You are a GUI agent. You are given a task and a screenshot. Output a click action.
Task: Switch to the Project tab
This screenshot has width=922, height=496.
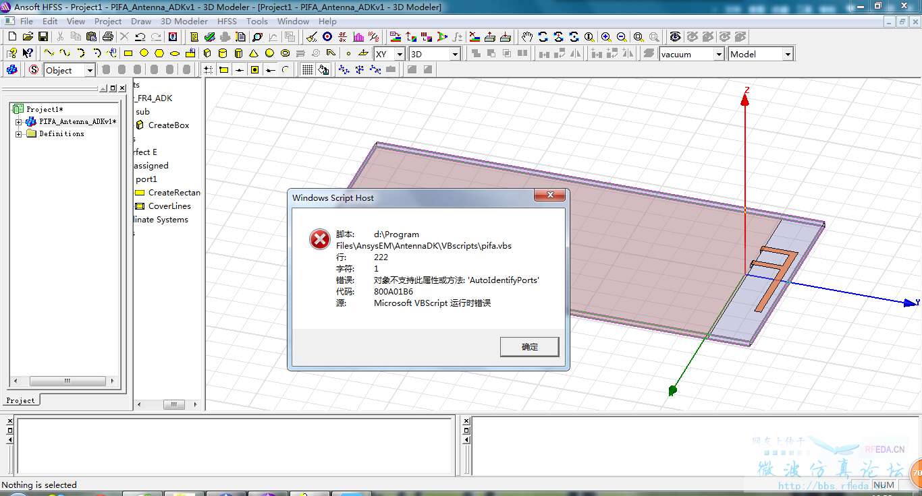pos(21,400)
